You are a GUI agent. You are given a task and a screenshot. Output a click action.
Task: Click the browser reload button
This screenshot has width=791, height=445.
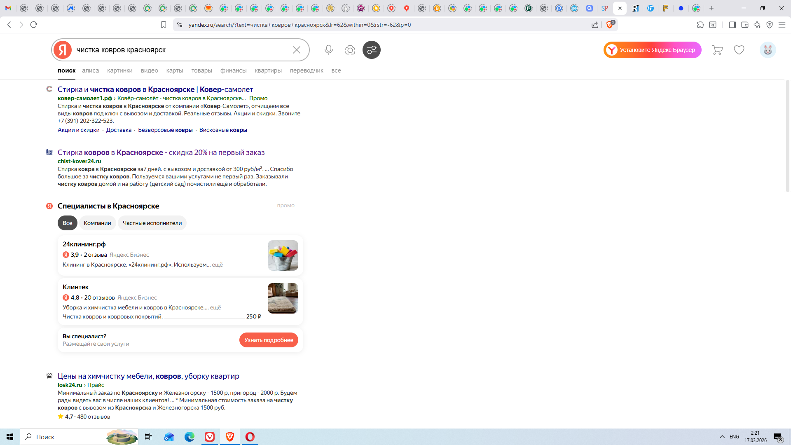34,25
